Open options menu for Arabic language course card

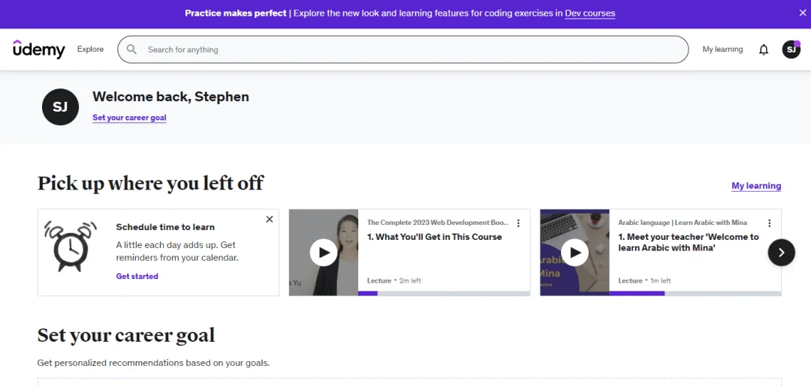click(x=769, y=223)
